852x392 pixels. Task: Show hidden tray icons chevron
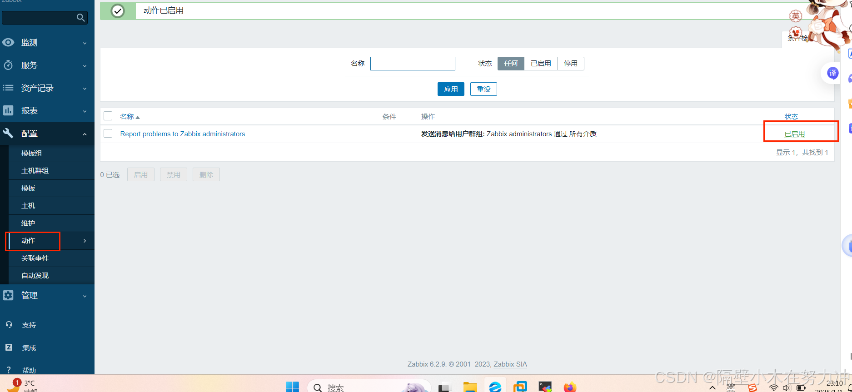712,388
